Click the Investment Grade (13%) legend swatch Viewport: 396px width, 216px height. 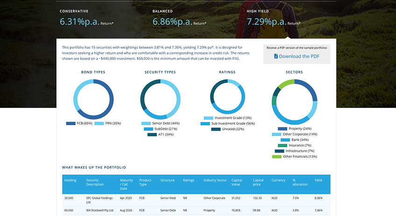208,118
